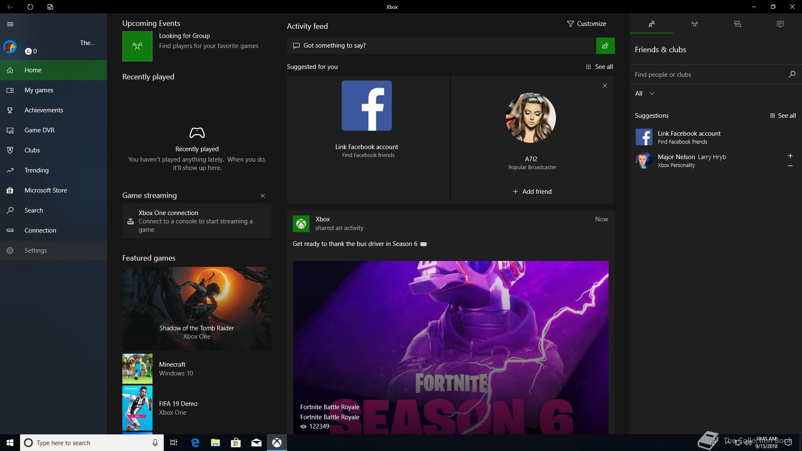Click 'Got something to say?' input box
Viewport: 802px width, 451px height.
pos(441,46)
